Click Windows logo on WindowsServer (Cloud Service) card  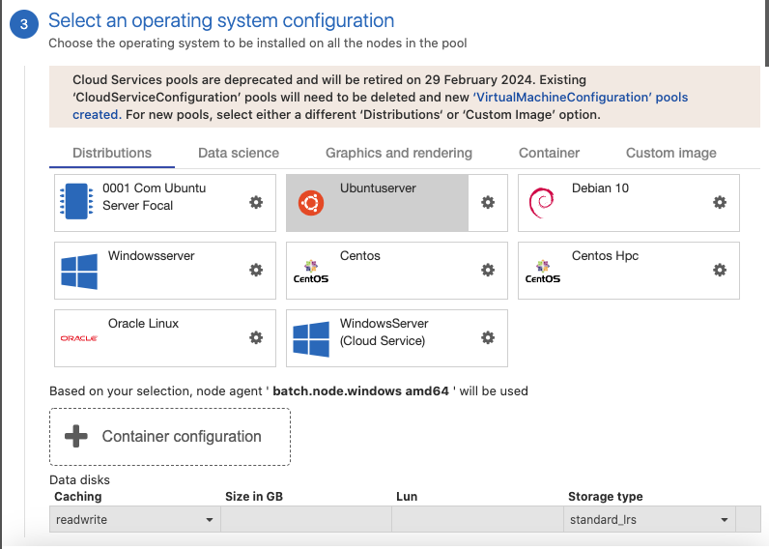[x=311, y=339]
